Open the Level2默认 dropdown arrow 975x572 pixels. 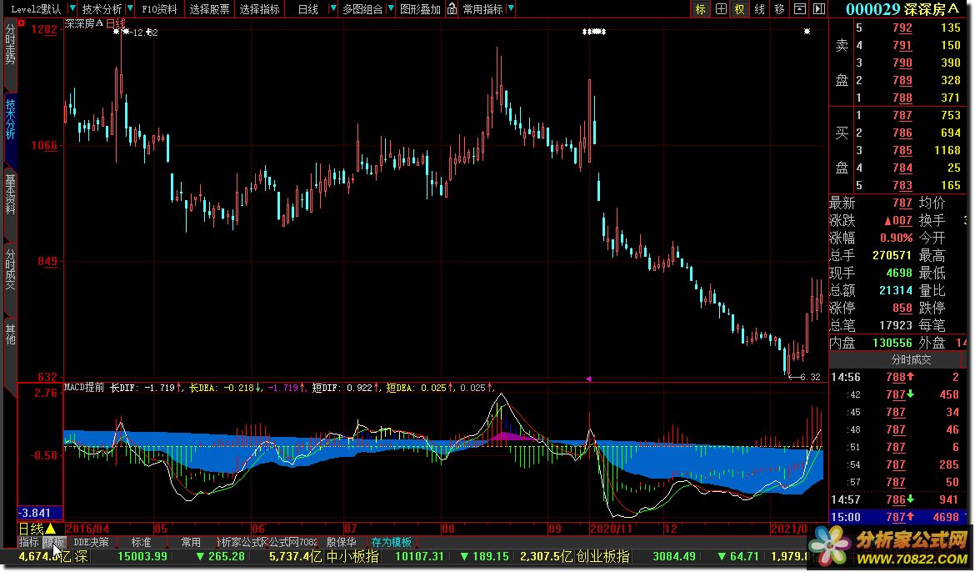[72, 8]
